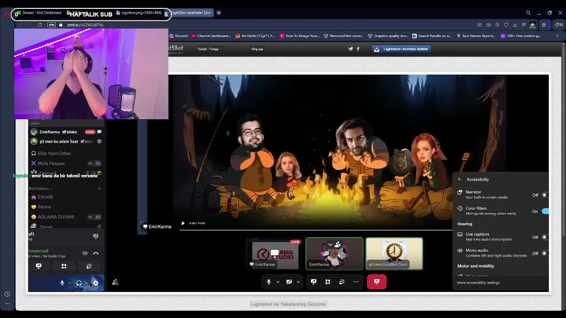Viewport: 566px width, 318px height.
Task: Join the Mola Paspası voice channel
Action: 65,163
